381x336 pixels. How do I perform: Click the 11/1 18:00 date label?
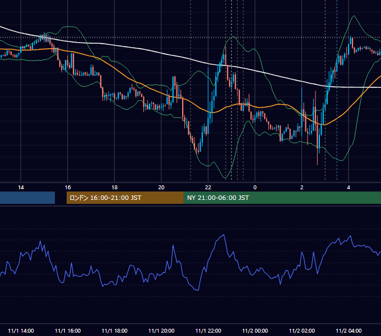(x=114, y=330)
